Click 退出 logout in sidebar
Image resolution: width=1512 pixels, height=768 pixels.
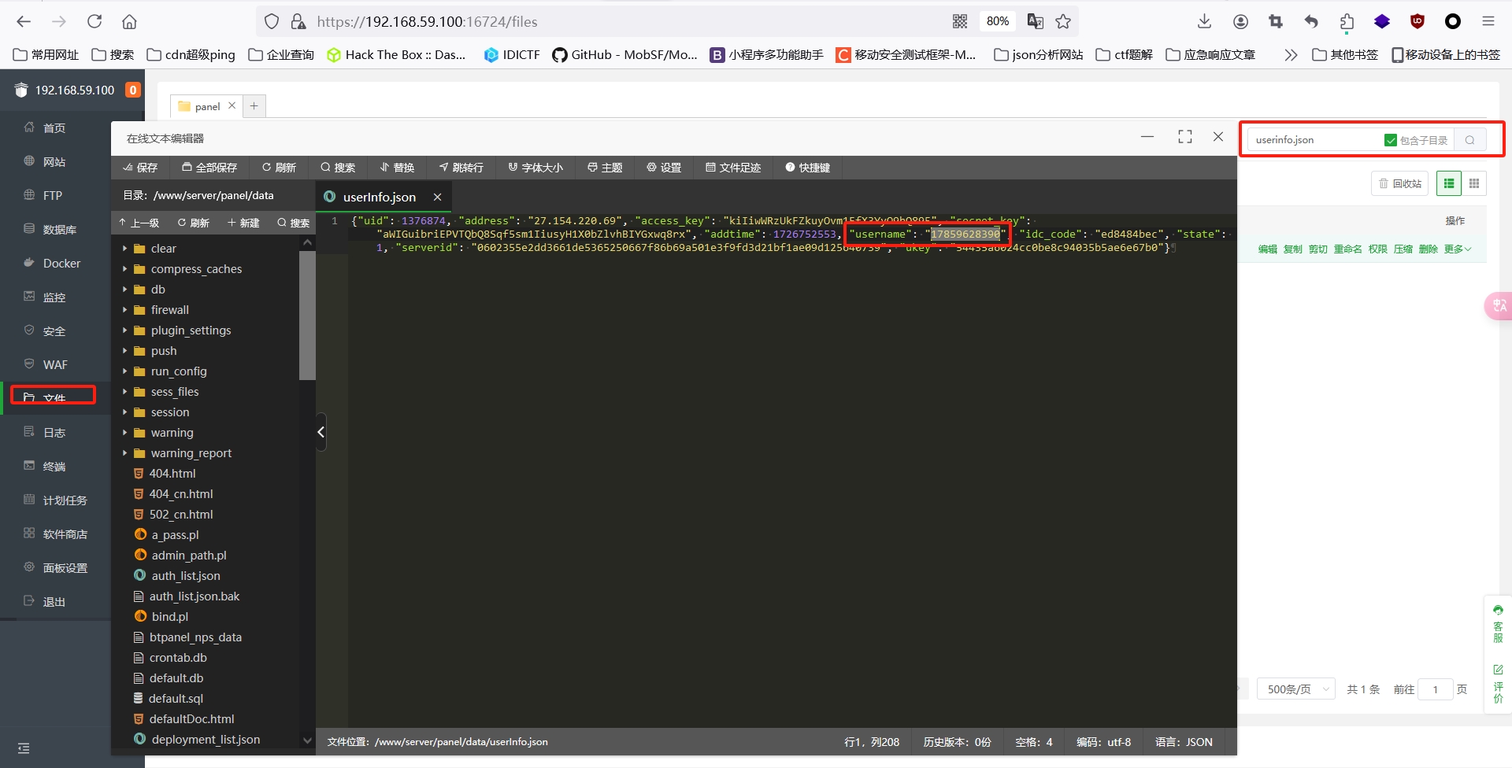(54, 601)
